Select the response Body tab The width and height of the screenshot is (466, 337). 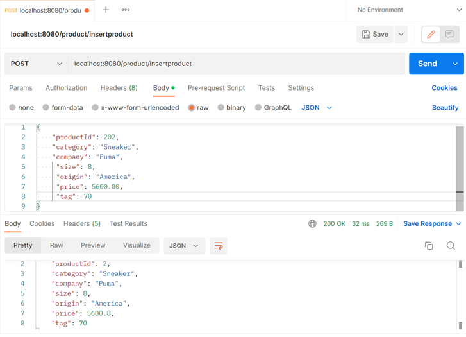click(x=13, y=223)
